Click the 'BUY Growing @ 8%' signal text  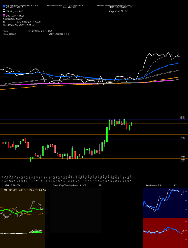click(59, 34)
